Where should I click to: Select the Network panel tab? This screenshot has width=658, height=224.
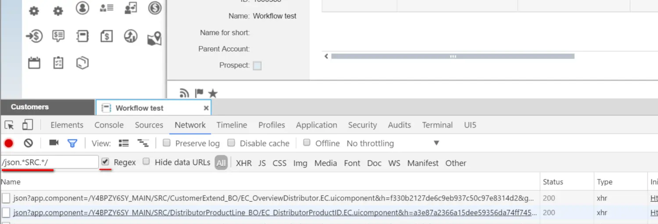(x=190, y=125)
